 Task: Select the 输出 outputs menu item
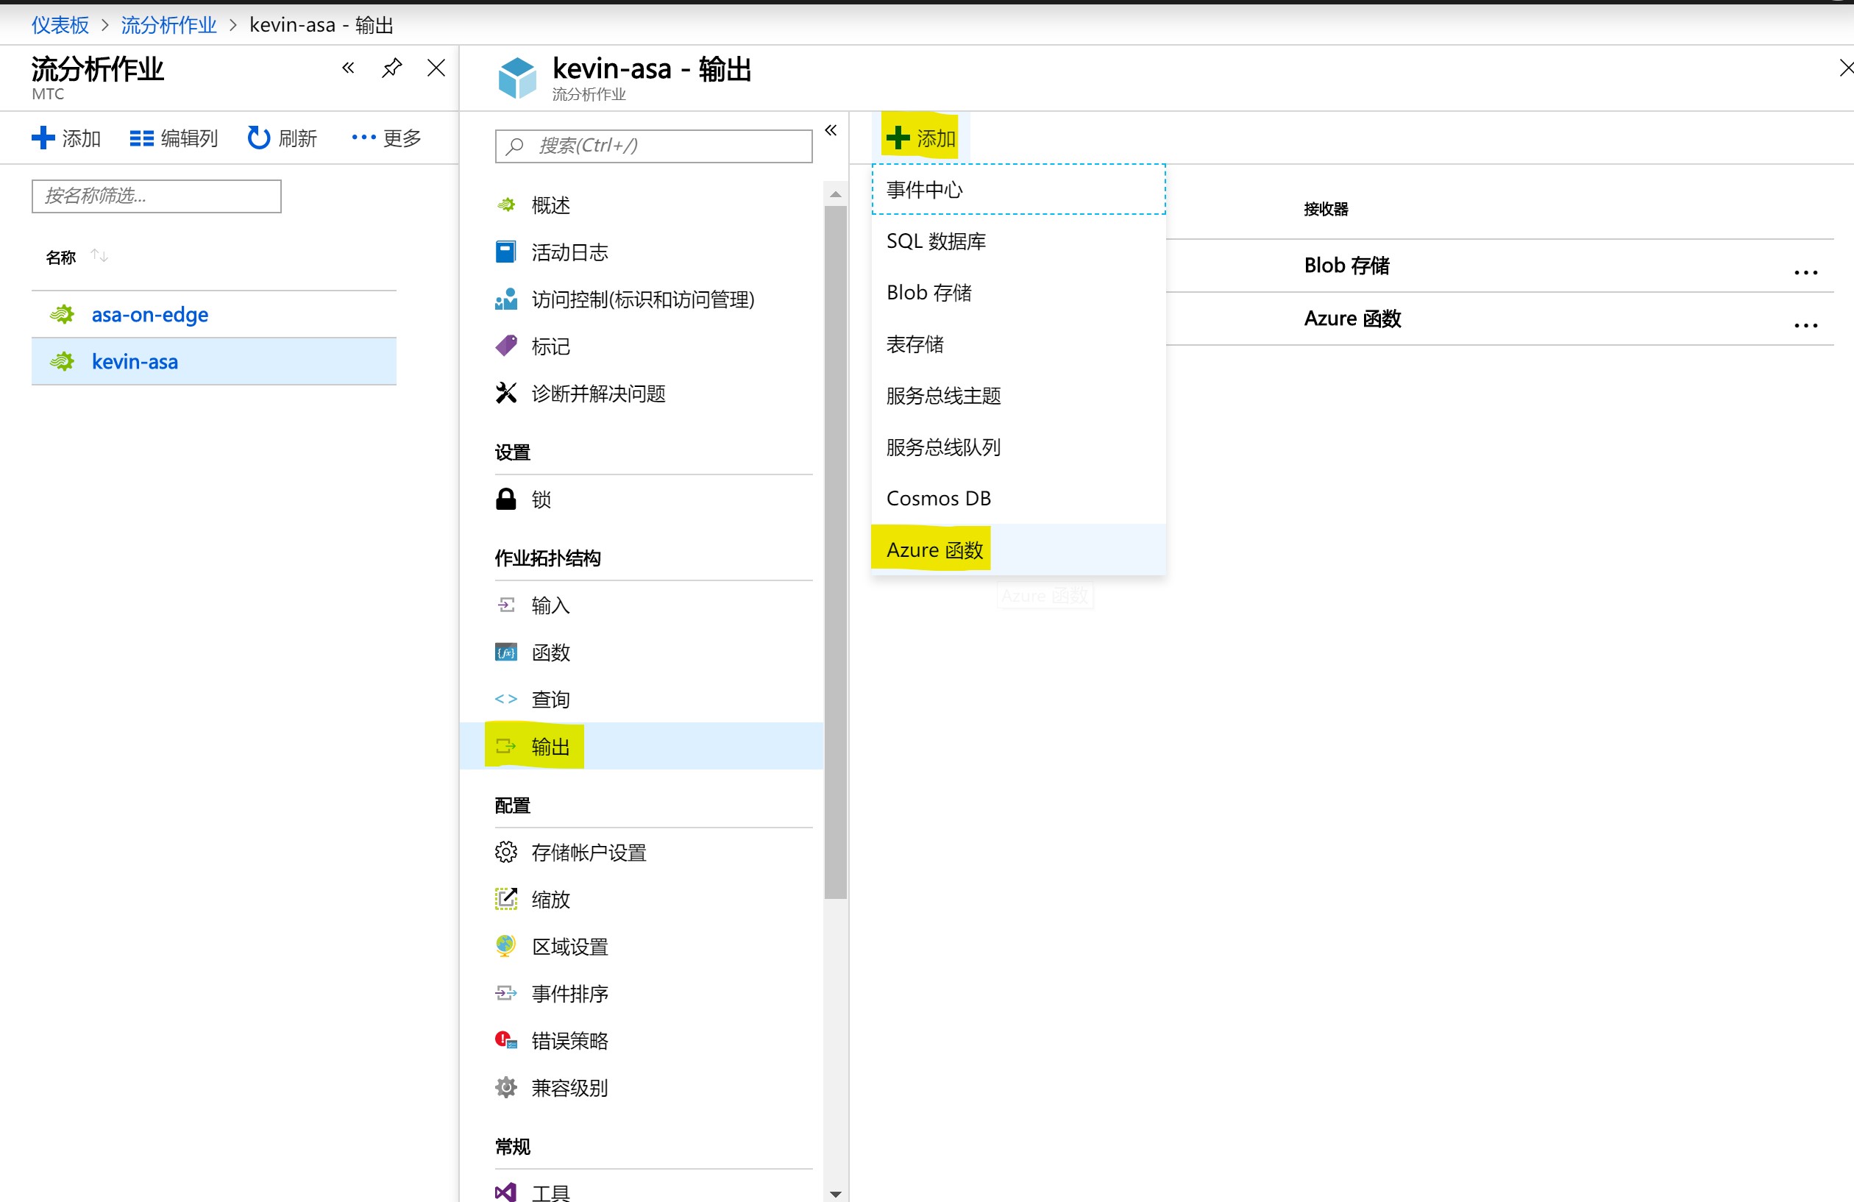[x=642, y=746]
